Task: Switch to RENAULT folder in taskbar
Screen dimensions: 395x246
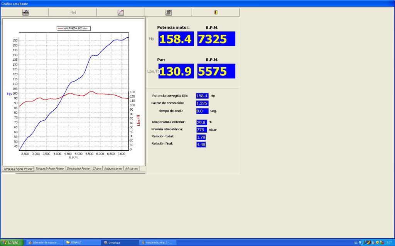Action: [x=82, y=243]
